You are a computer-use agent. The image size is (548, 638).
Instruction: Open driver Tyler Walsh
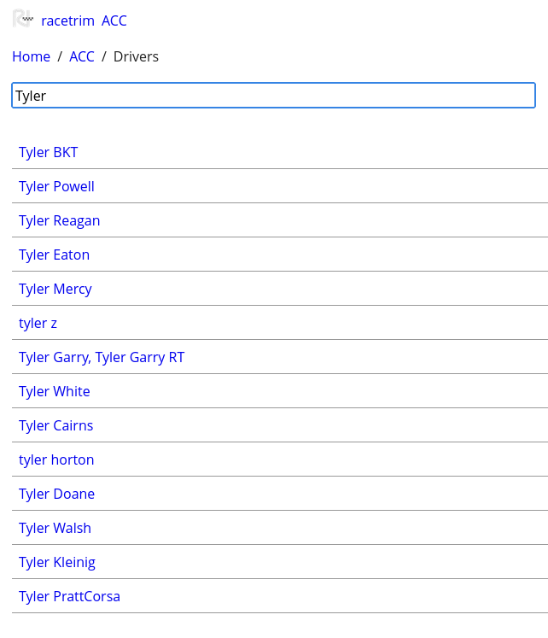pos(55,528)
